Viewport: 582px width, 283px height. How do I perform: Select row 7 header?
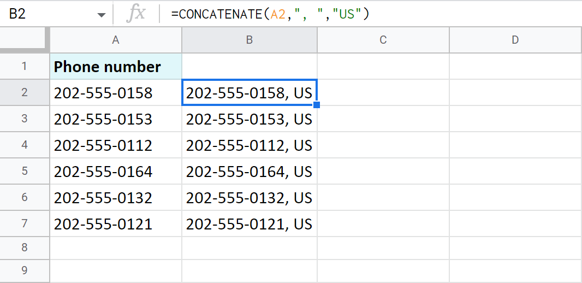25,223
